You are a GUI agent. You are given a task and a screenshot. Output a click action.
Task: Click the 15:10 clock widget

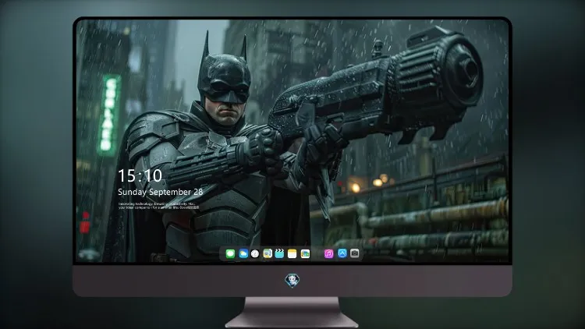coord(140,175)
